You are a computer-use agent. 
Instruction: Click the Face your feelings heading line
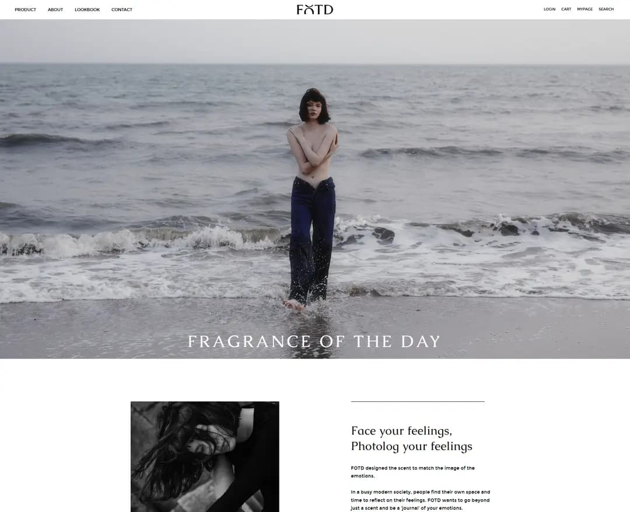click(401, 431)
